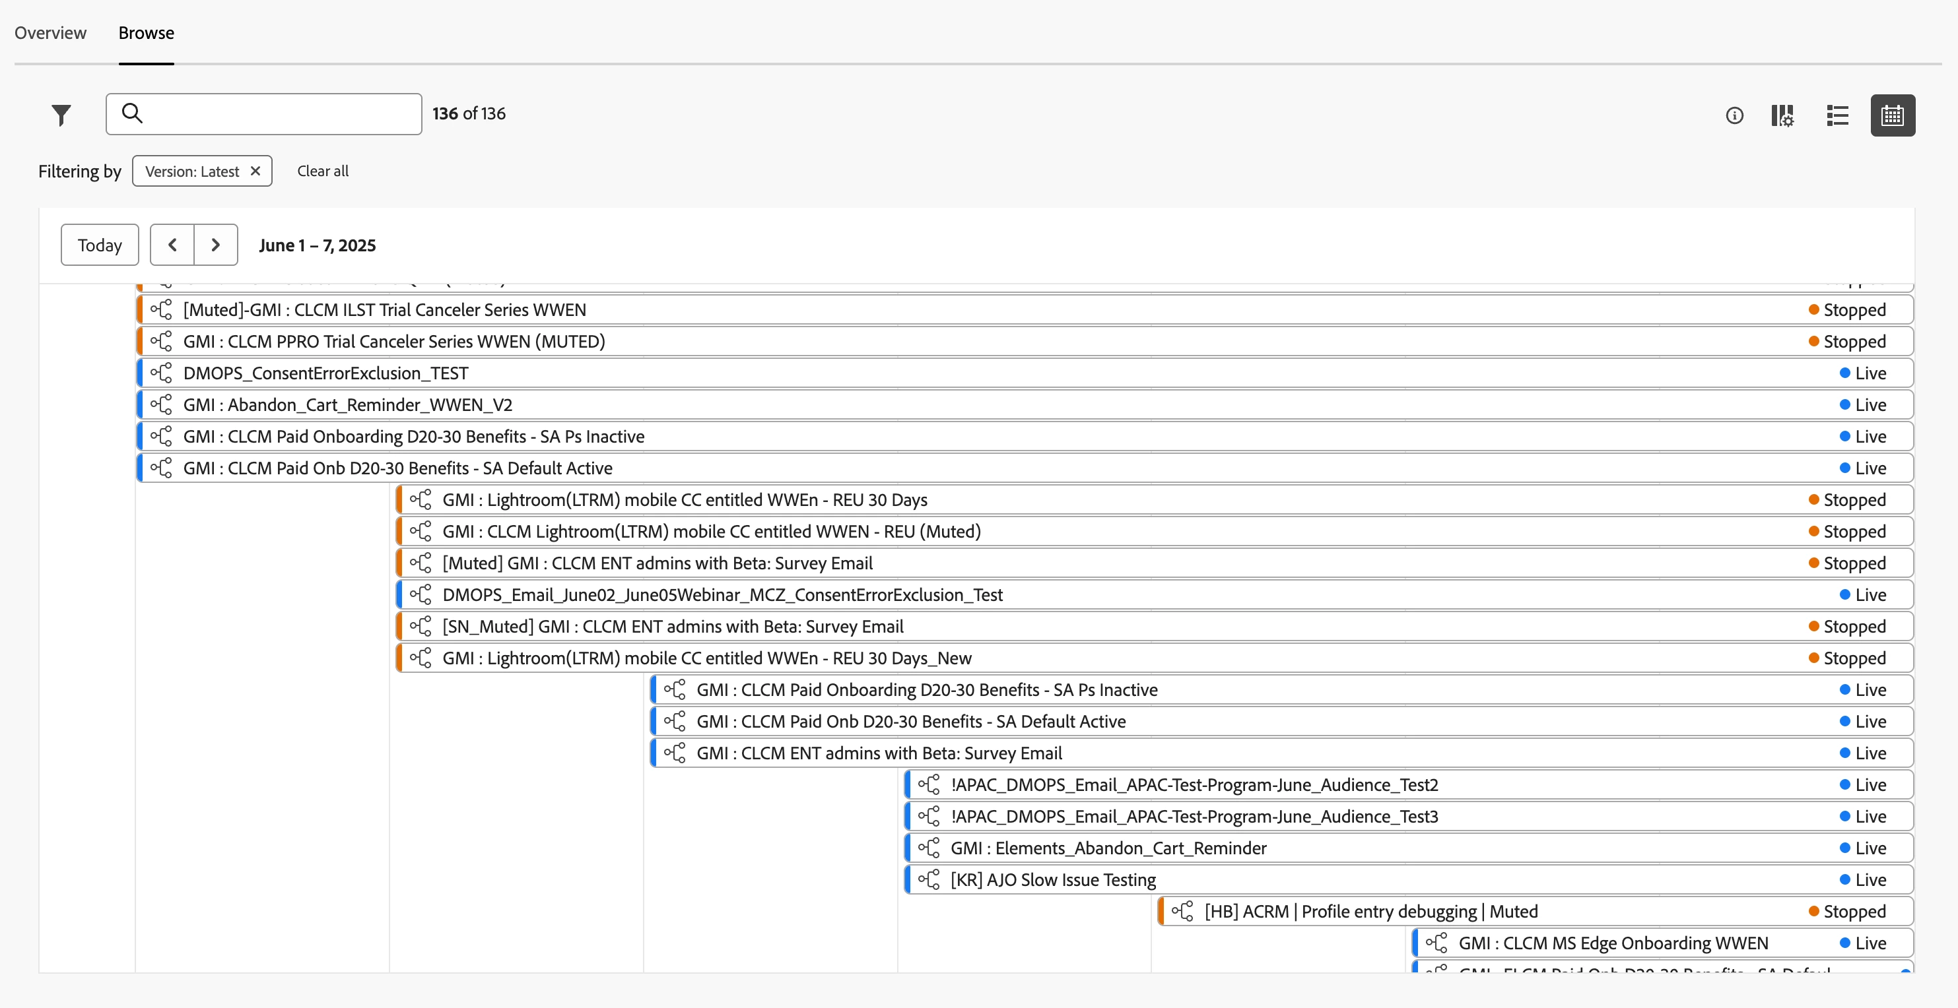Switch to list view icon
Image resolution: width=1958 pixels, height=1008 pixels.
[1837, 115]
